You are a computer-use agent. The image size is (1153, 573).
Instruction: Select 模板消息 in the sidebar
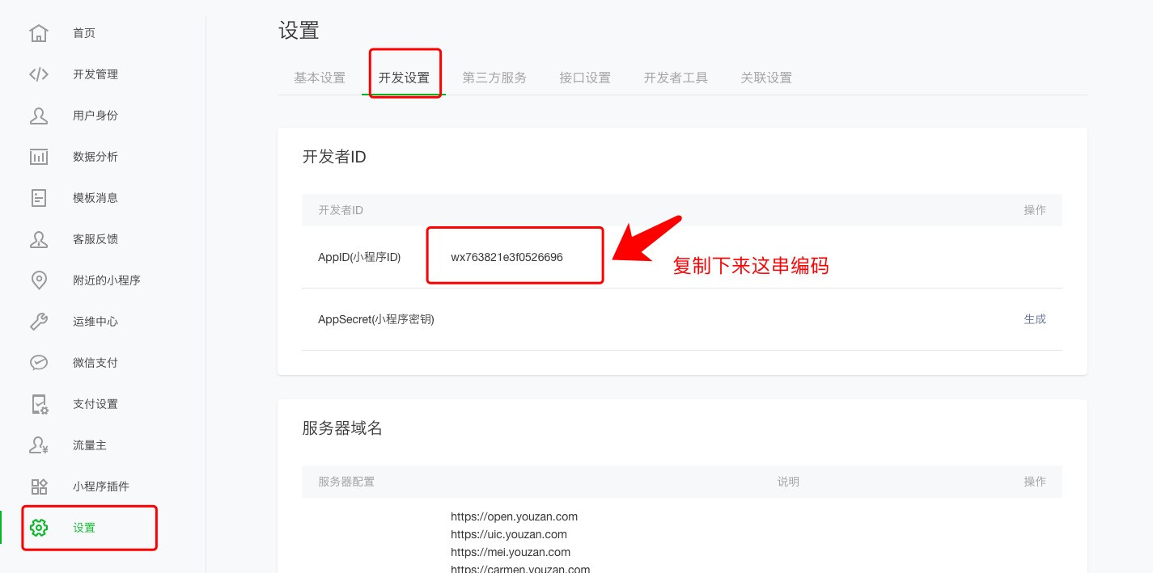[x=95, y=198]
